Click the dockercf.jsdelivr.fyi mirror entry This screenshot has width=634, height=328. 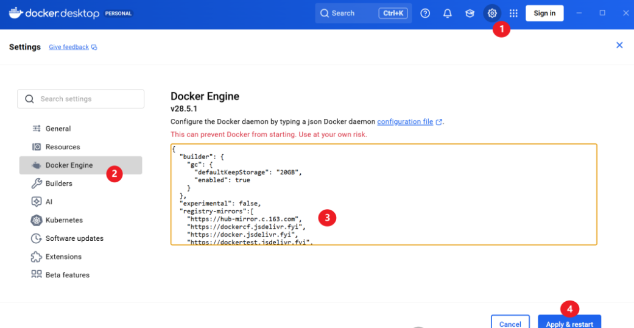246,227
